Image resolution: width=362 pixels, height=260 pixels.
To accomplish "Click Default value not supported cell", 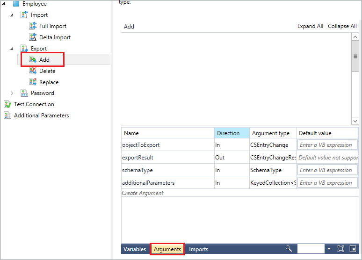I will (327, 158).
